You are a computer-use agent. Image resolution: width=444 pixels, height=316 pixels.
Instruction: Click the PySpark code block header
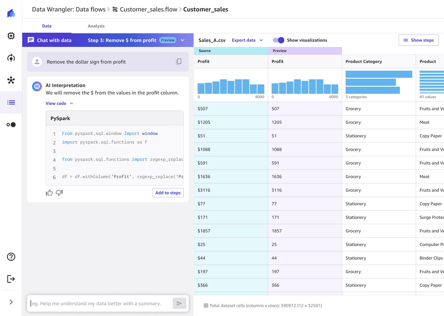tap(115, 118)
